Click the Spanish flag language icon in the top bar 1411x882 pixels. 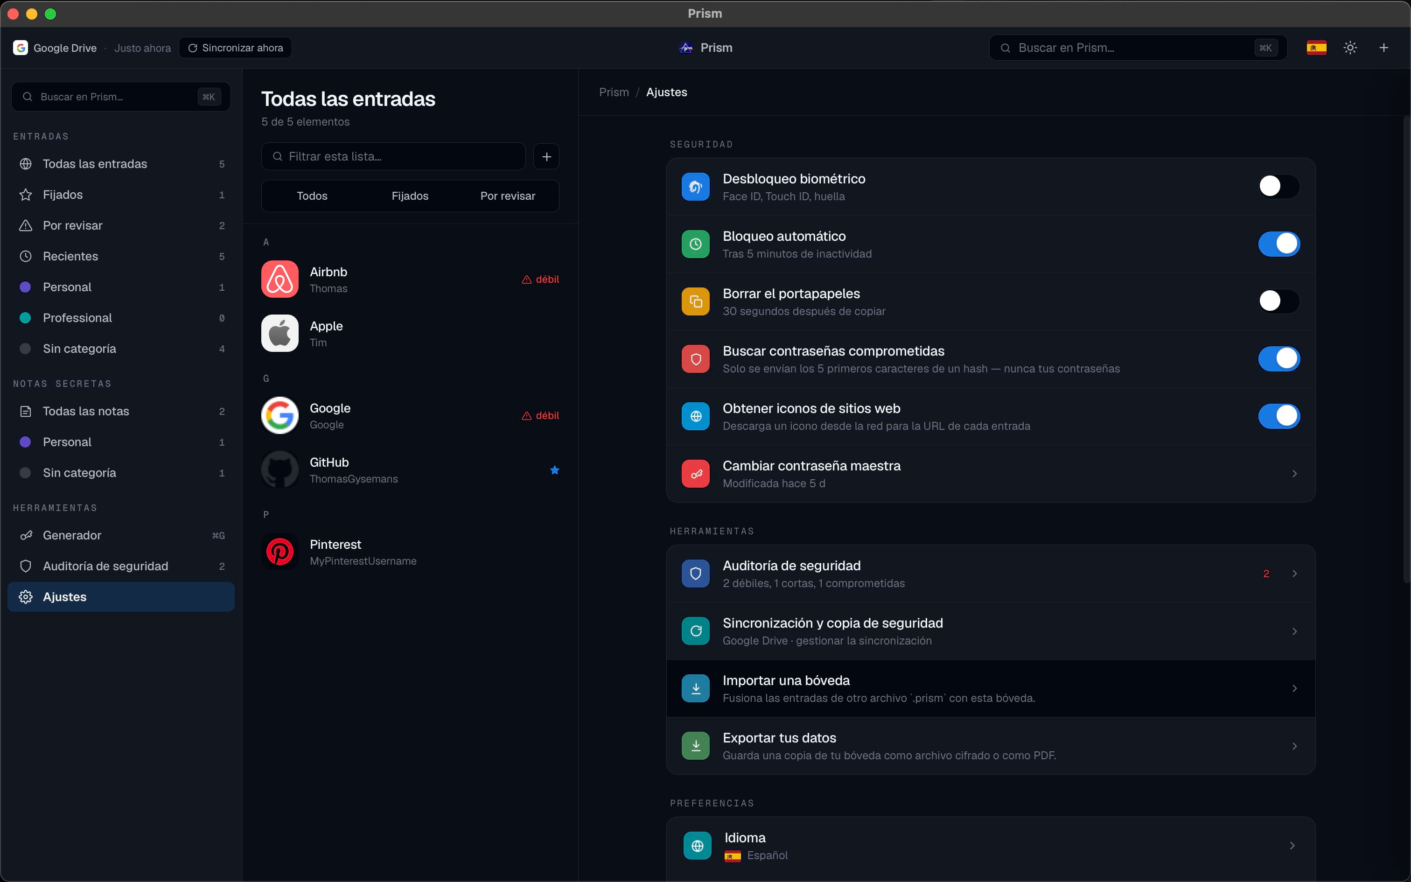coord(1317,48)
